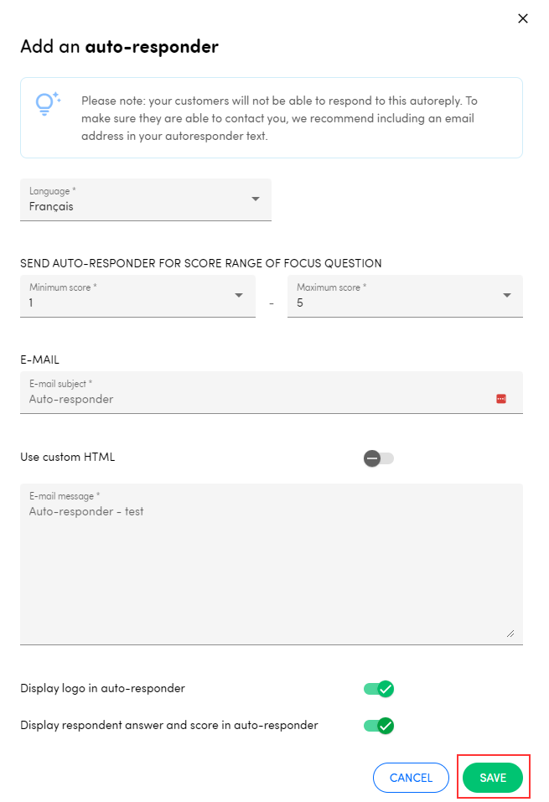The image size is (549, 802).
Task: Click the minus knob on custom HTML switch
Action: click(371, 458)
